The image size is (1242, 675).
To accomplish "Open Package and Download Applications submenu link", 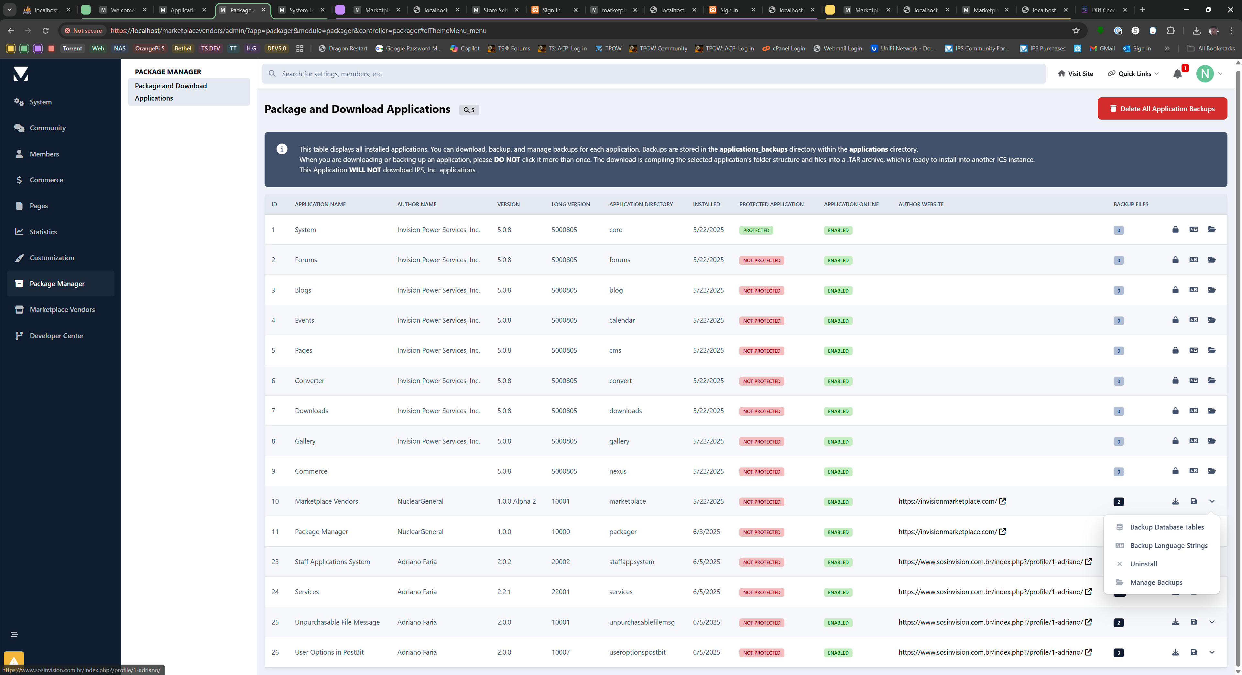I will pyautogui.click(x=189, y=91).
